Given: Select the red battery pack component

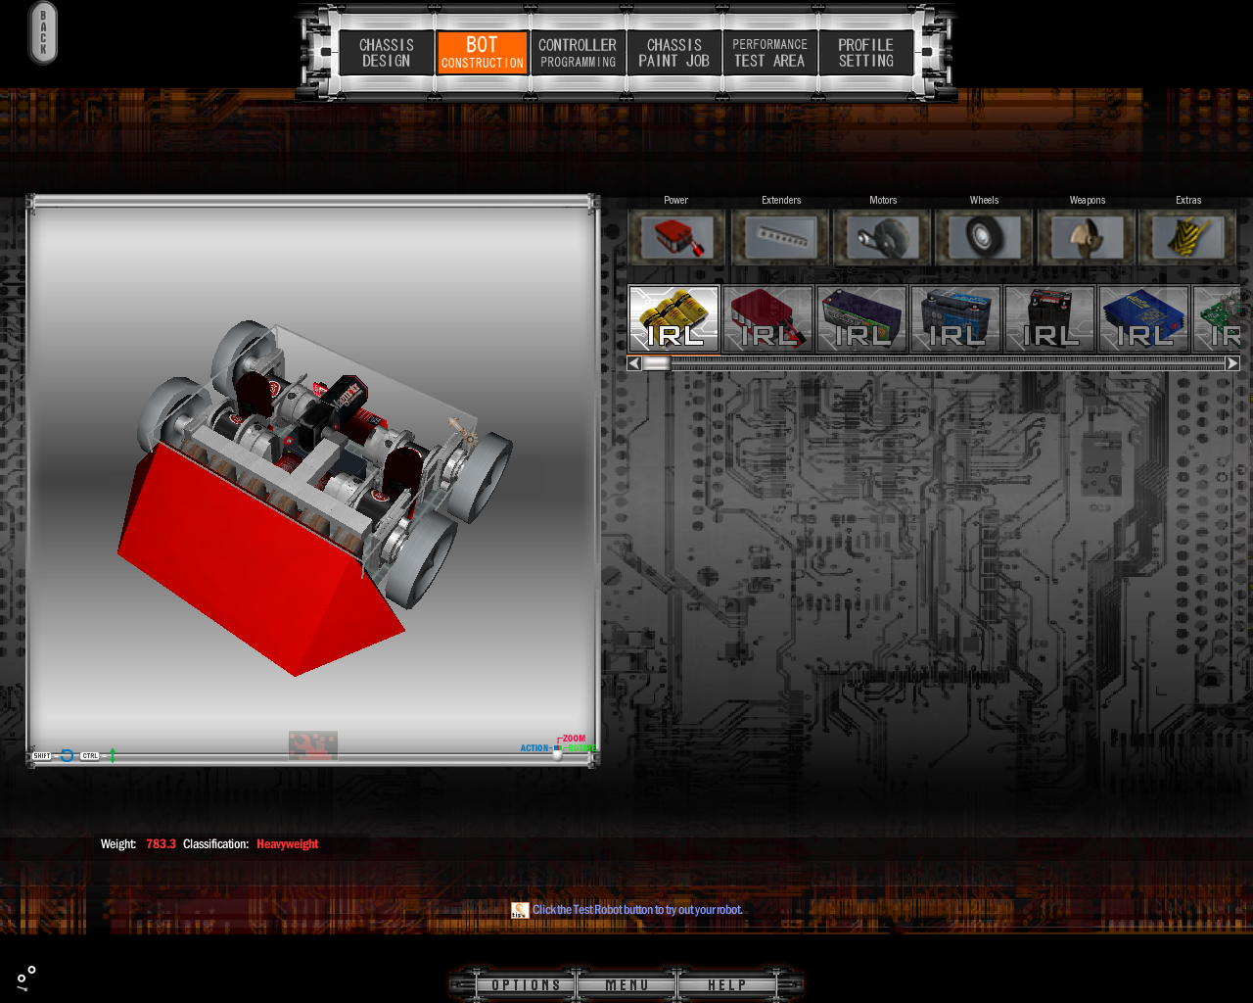Looking at the screenshot, I should tap(767, 318).
